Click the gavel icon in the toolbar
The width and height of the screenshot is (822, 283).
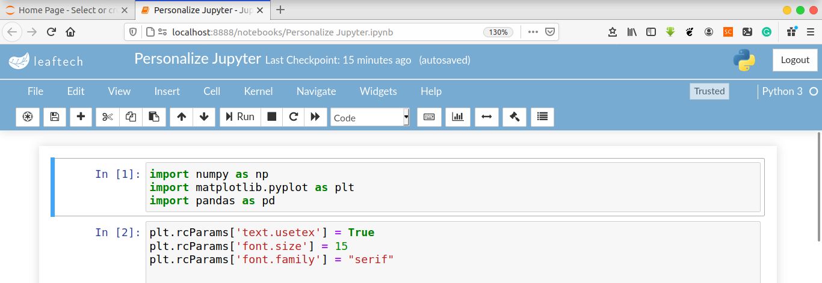(515, 117)
